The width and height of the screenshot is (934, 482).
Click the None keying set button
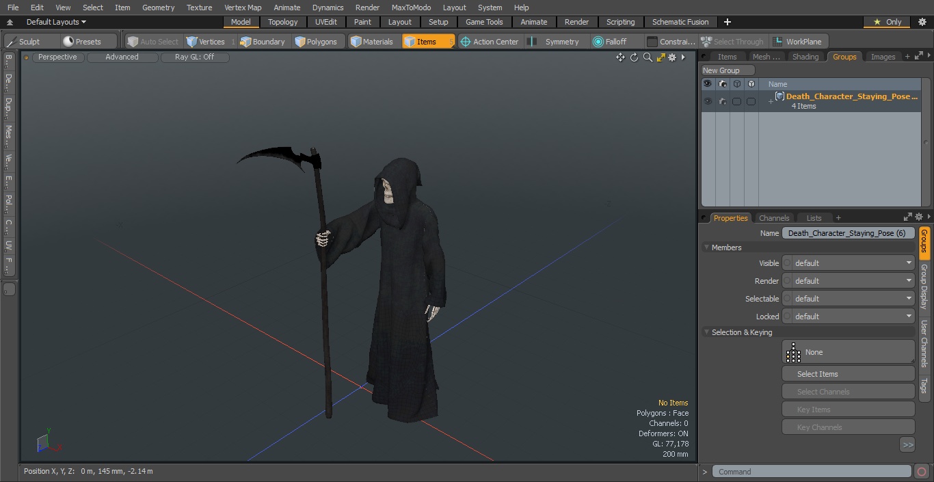point(849,352)
